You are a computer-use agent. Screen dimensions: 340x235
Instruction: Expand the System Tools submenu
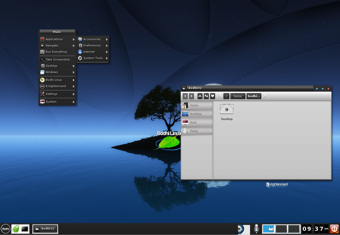pyautogui.click(x=93, y=58)
